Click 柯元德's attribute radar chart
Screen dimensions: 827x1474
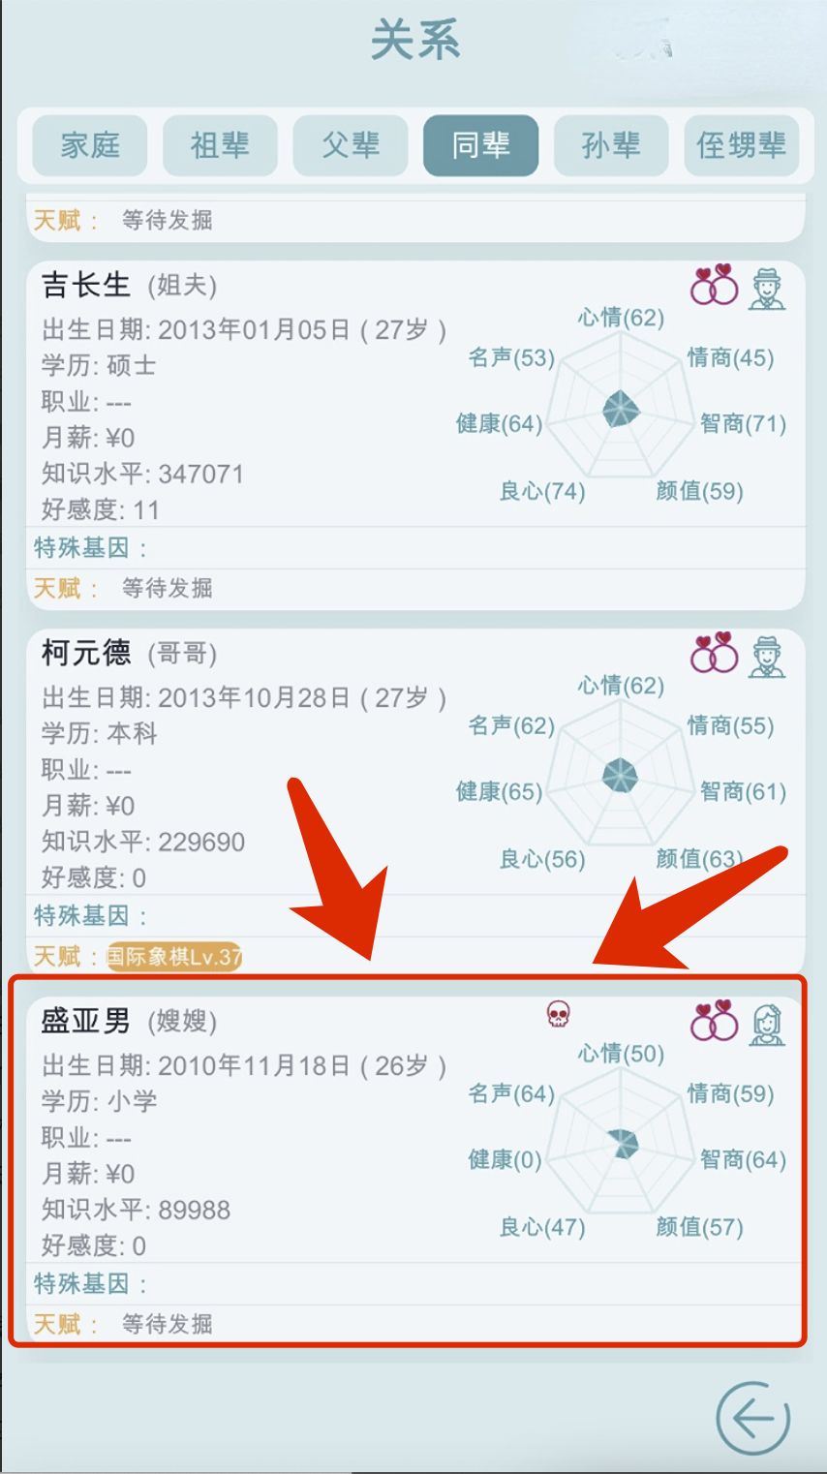[x=621, y=777]
